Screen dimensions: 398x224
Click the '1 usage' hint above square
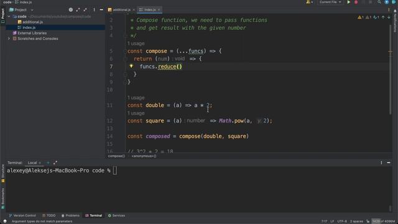(x=136, y=113)
